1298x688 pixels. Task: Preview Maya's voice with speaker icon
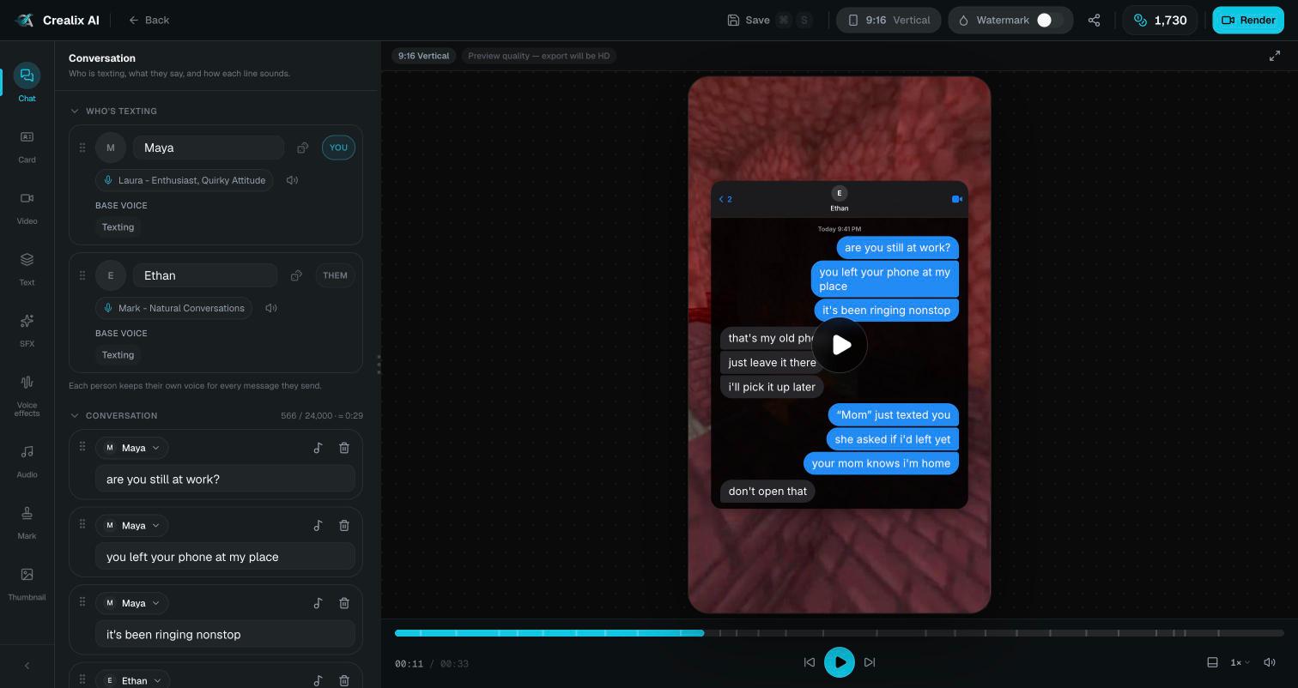pos(292,180)
